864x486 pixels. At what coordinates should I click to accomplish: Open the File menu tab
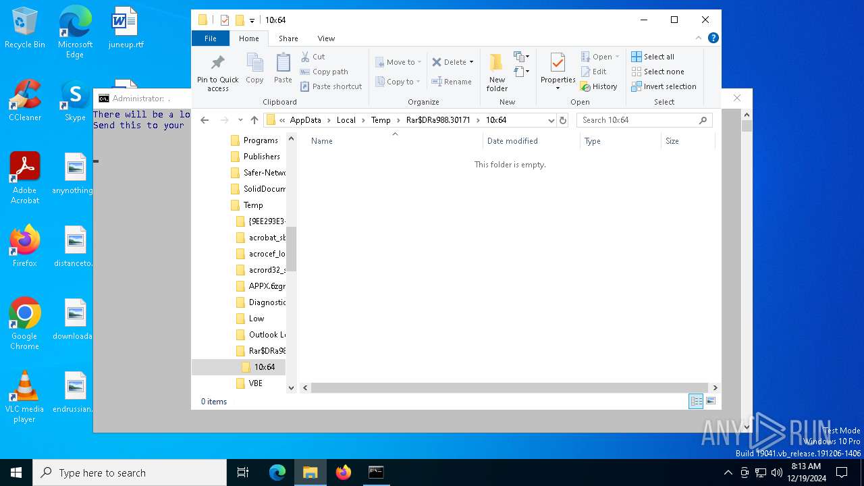point(211,38)
